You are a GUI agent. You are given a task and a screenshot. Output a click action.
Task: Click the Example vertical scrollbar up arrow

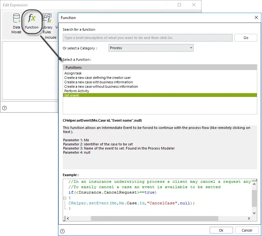(x=254, y=184)
